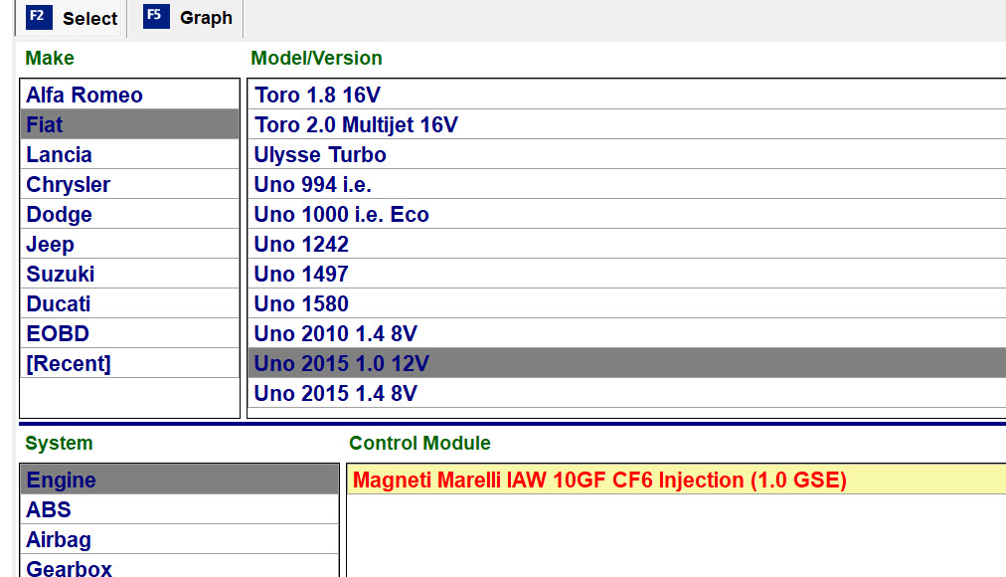Screen dimensions: 1006x577
Task: Open the [Recent] entry
Action: pyautogui.click(x=129, y=363)
